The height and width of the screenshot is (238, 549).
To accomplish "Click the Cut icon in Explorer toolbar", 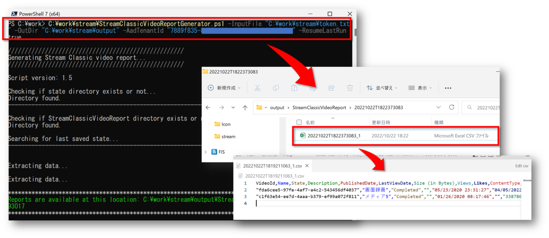I will click(x=257, y=88).
